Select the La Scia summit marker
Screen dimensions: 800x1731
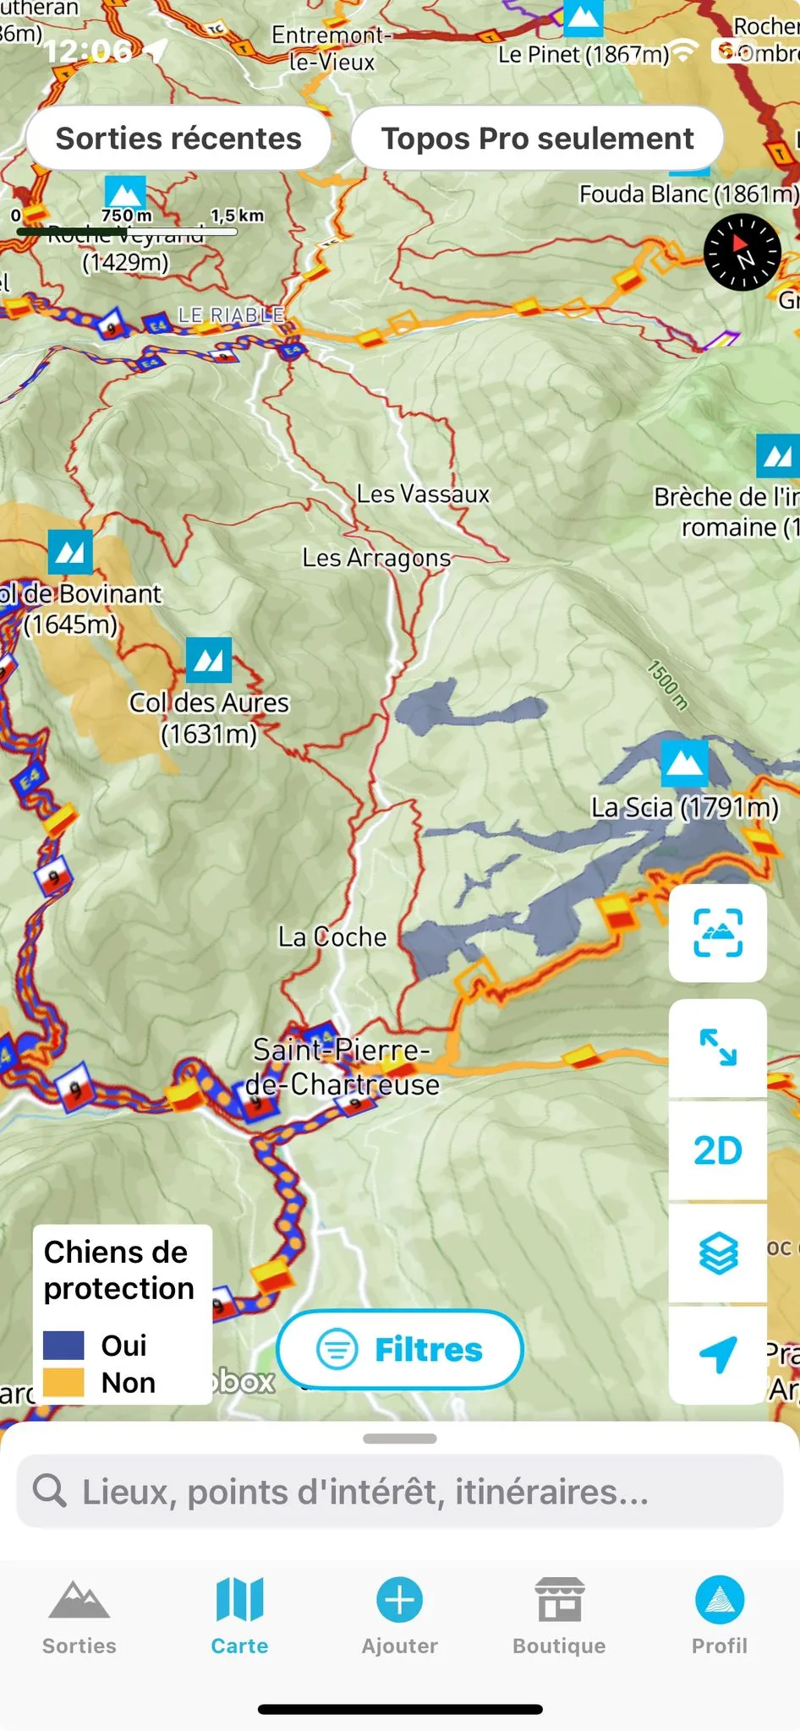[x=684, y=762]
